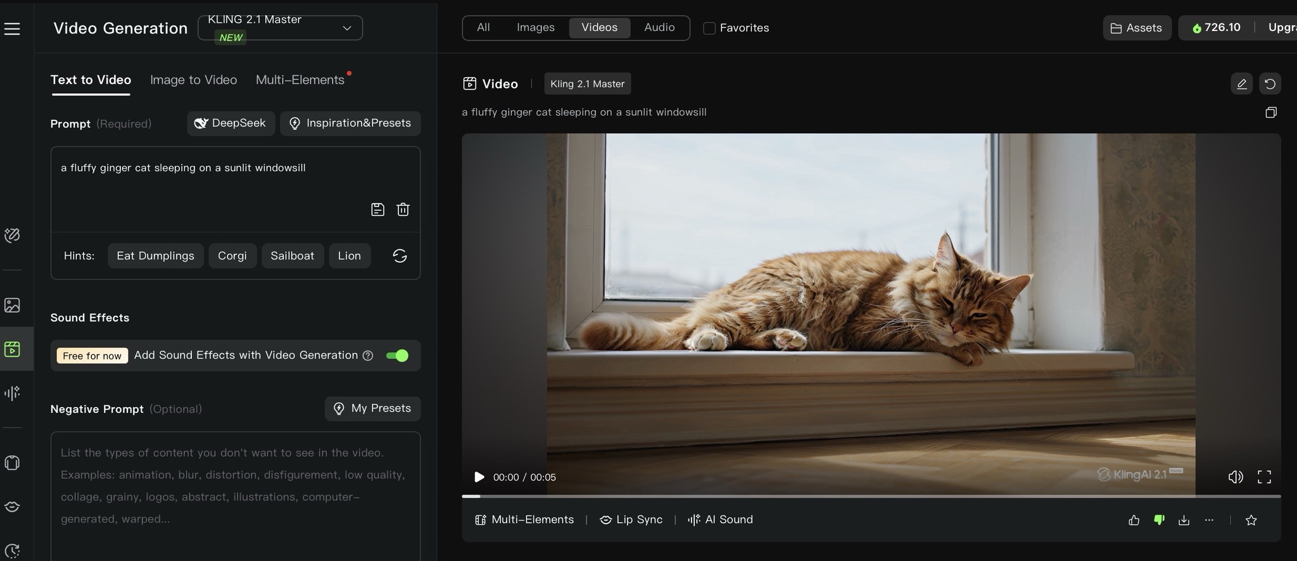This screenshot has width=1297, height=561.
Task: Add video to favorites with star
Action: click(x=1251, y=520)
